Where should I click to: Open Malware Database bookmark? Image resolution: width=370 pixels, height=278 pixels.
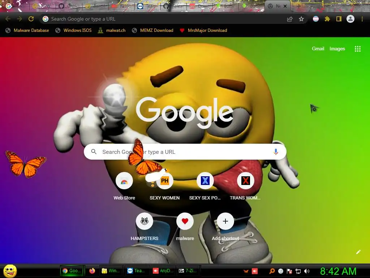click(x=27, y=30)
